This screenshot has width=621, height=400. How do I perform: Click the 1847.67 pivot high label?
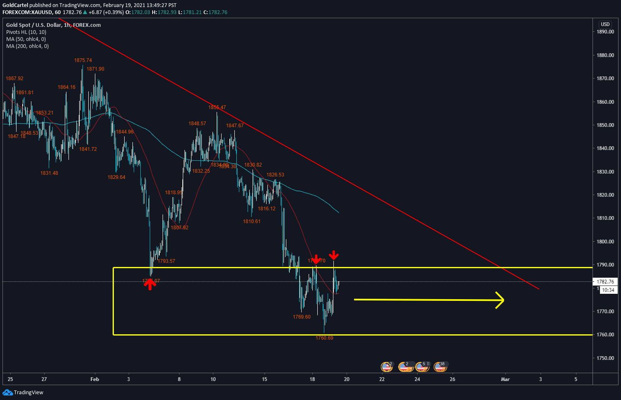click(x=235, y=126)
